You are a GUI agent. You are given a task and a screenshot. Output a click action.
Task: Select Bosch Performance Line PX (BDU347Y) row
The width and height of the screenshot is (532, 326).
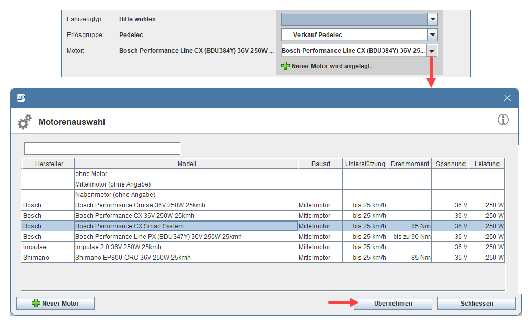pos(263,237)
